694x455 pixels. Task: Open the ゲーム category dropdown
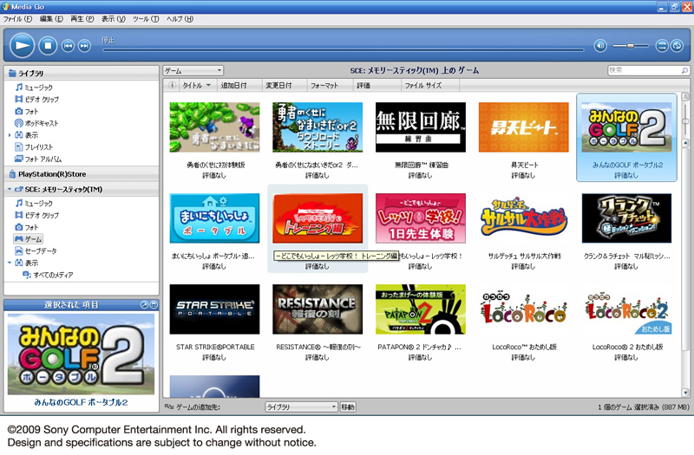pos(193,71)
